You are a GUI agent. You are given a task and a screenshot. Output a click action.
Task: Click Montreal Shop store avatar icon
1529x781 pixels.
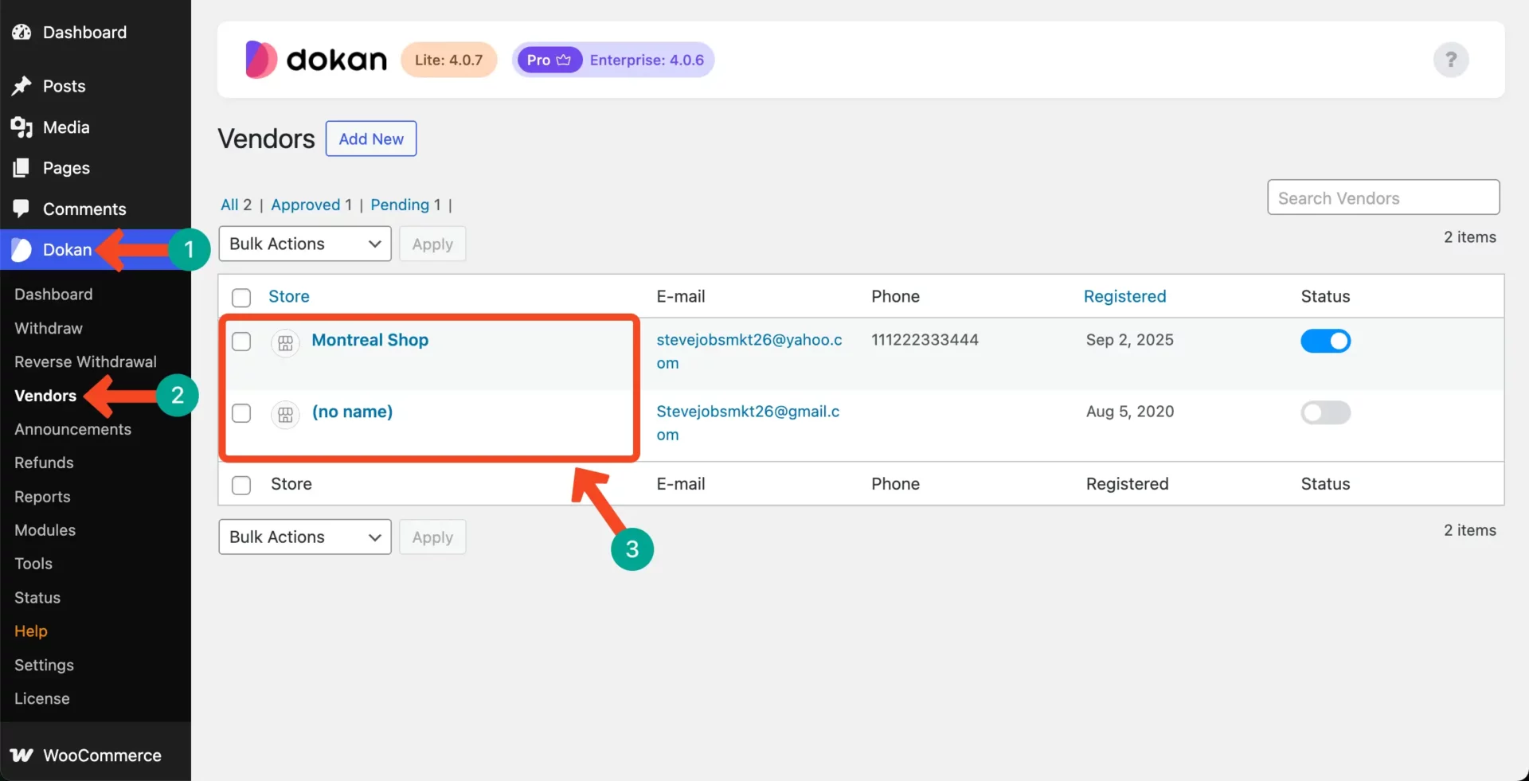[285, 343]
